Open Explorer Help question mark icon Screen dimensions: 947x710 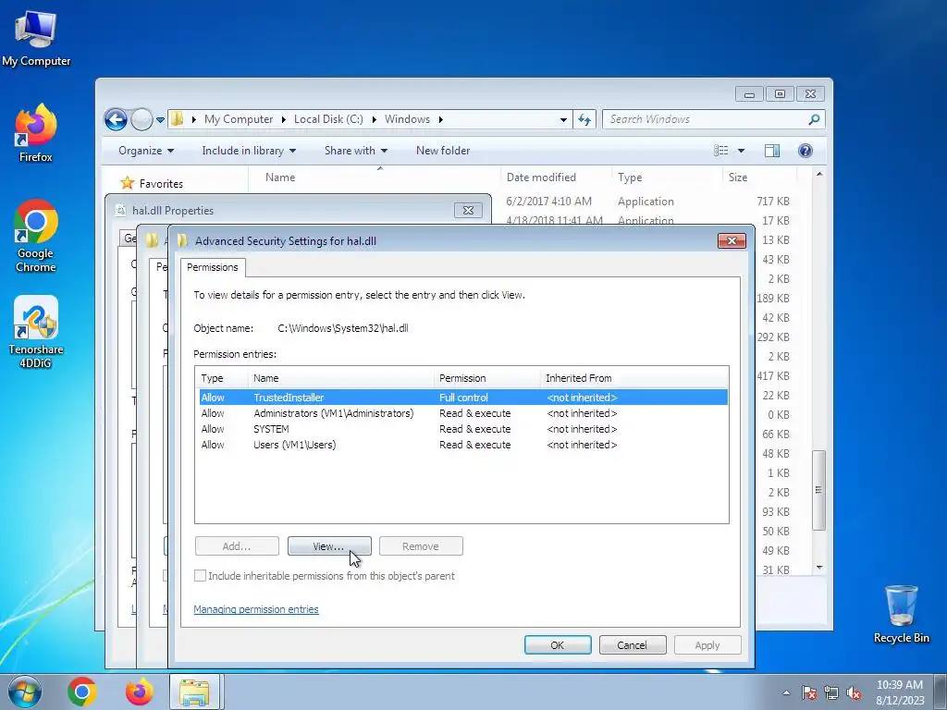[x=806, y=151]
